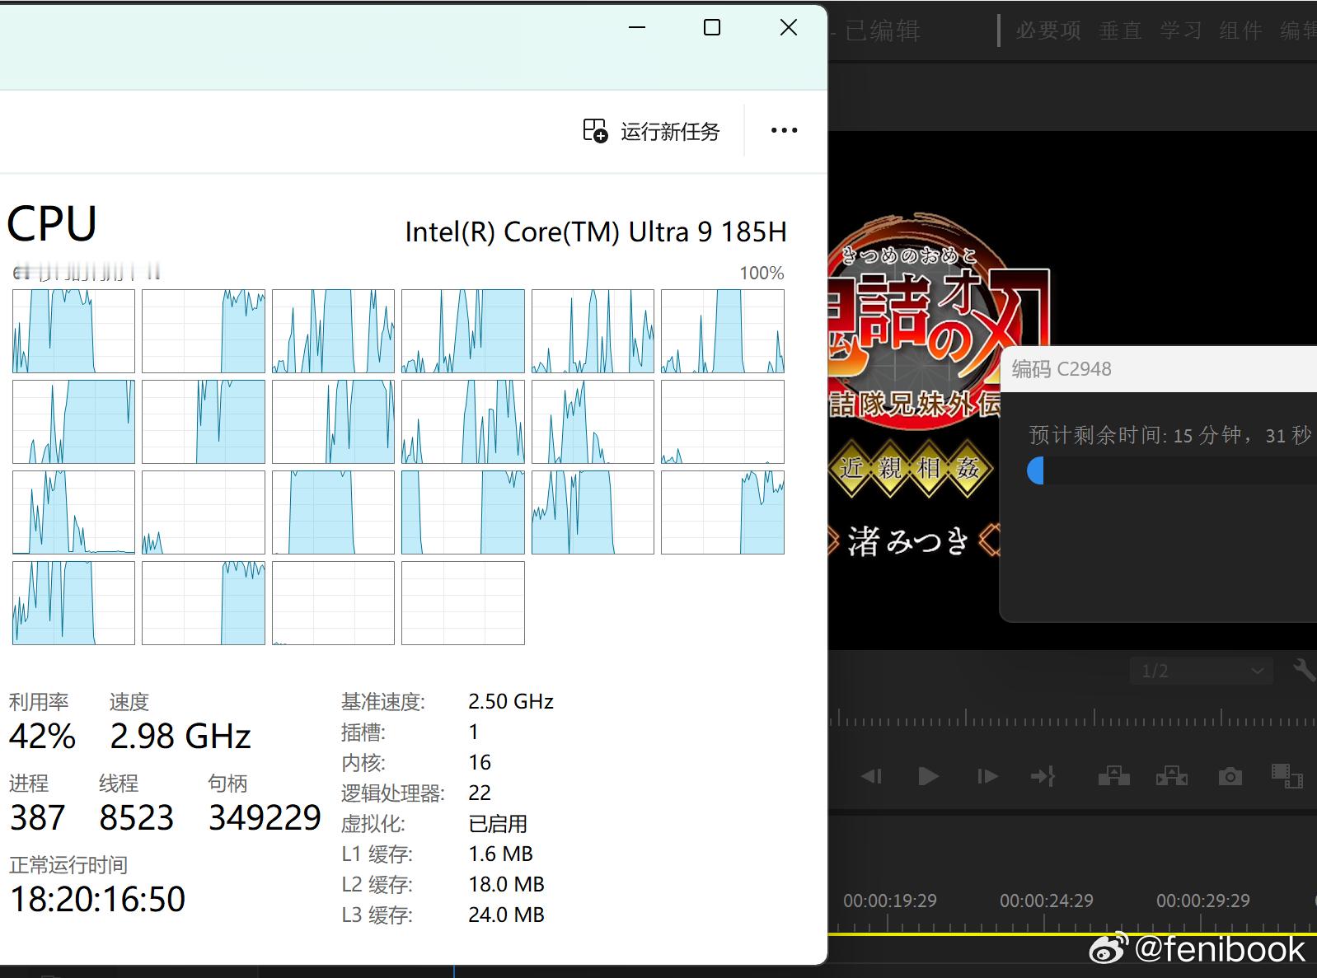Open Premiere monitor settings wrench icon
This screenshot has height=978, width=1317.
[1305, 670]
